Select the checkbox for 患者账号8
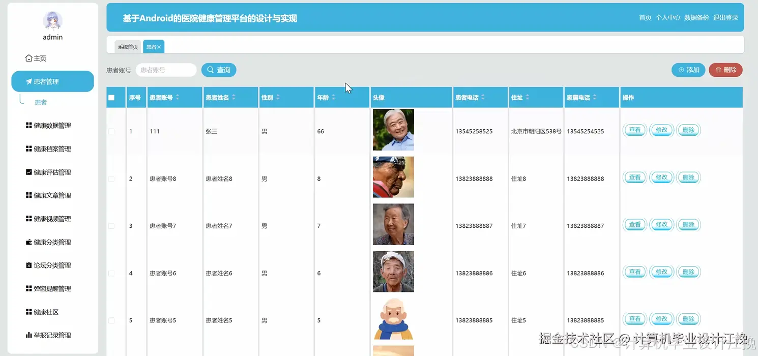 pyautogui.click(x=110, y=178)
